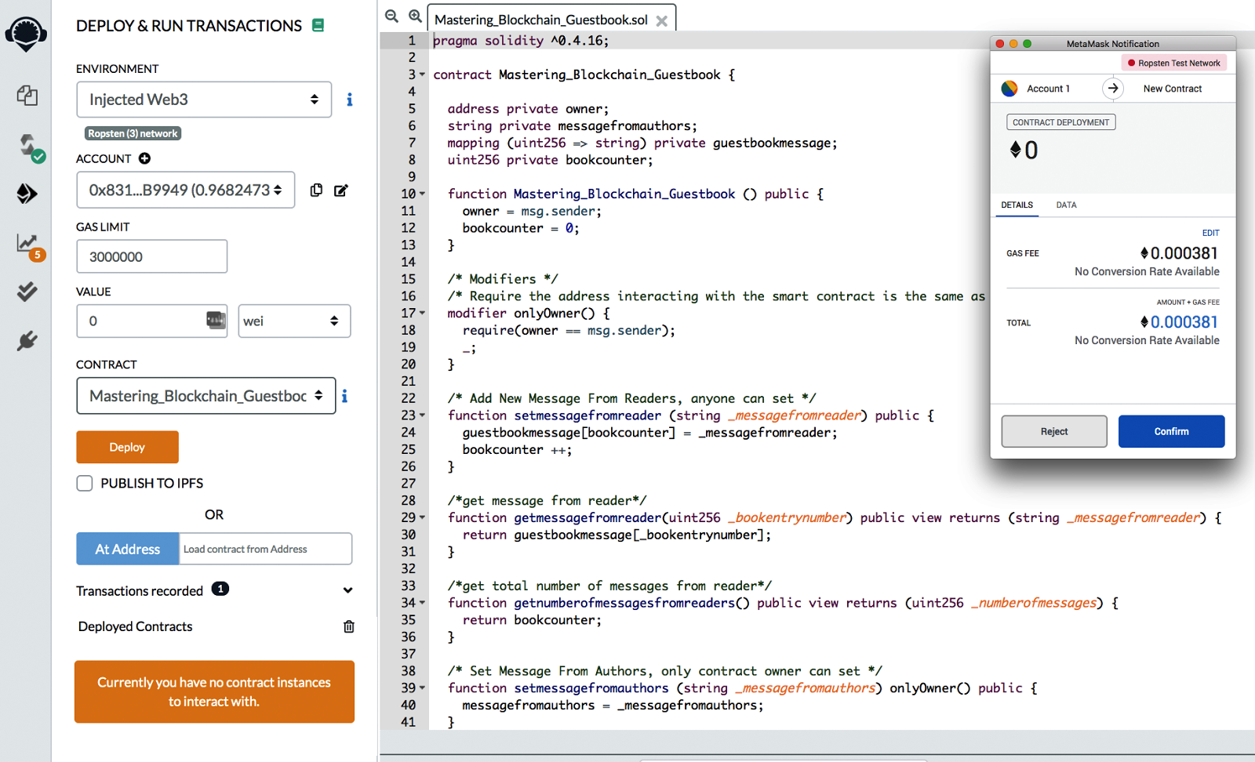Open the wei unit dropdown
This screenshot has height=762, width=1255.
click(x=294, y=321)
